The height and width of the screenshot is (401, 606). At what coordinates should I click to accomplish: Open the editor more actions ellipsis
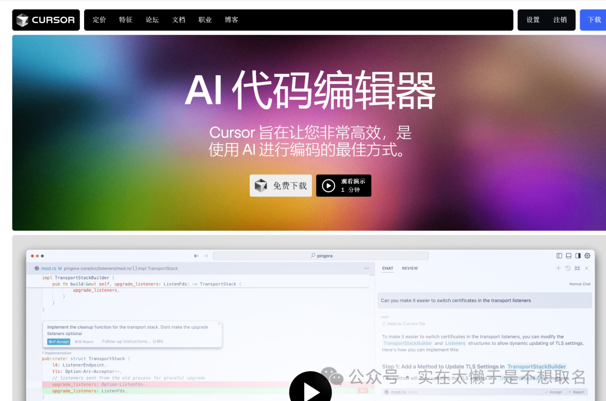pos(366,268)
